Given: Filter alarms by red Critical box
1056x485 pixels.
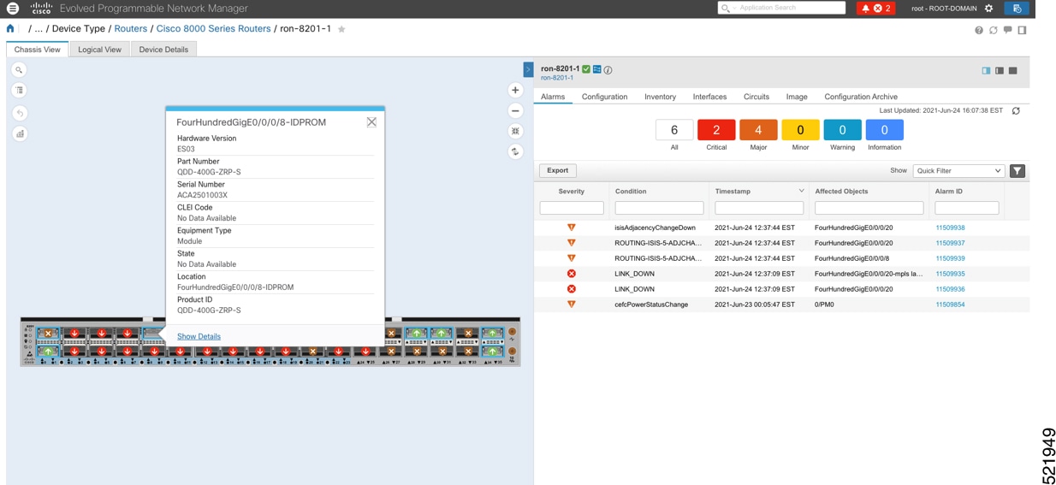Looking at the screenshot, I should (x=716, y=130).
